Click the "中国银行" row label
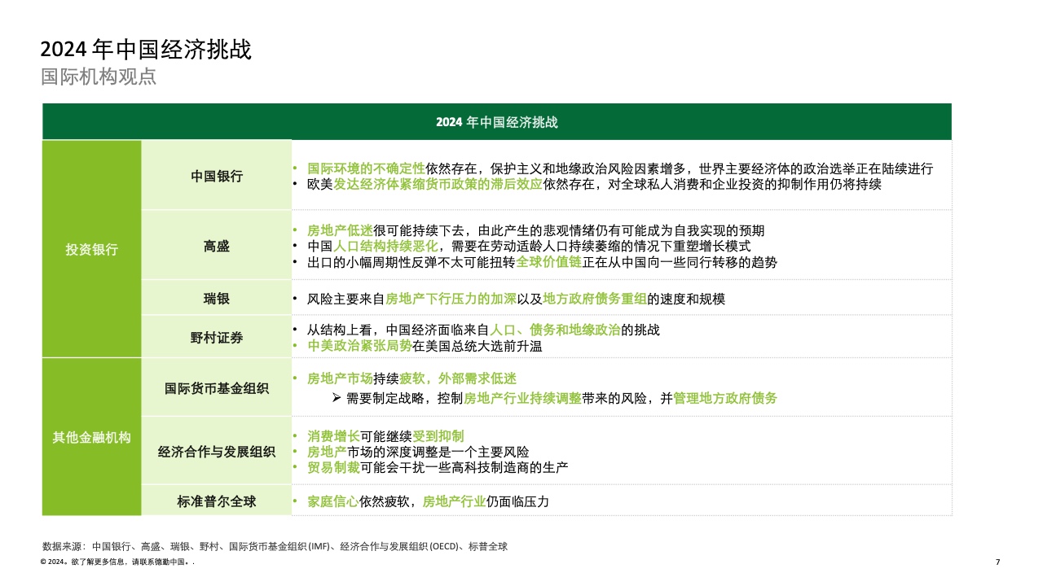 pos(216,176)
